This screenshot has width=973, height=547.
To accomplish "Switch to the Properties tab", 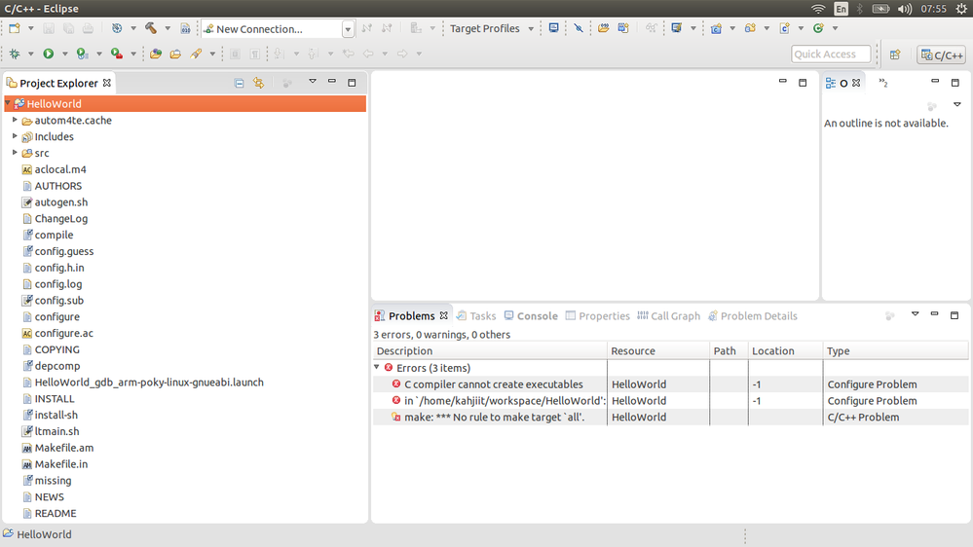I will click(598, 315).
